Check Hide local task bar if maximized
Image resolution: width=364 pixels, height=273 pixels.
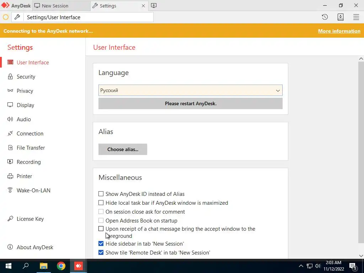point(101,203)
